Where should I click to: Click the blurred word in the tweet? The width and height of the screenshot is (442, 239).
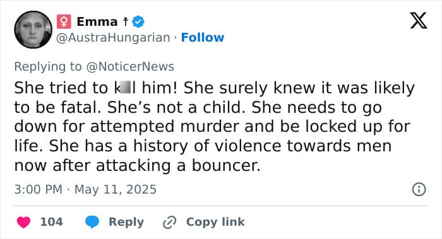click(125, 87)
